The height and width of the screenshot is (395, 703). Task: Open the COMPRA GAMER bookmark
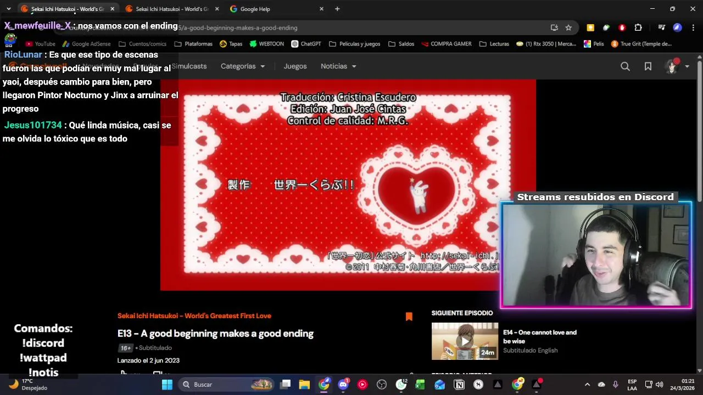447,44
